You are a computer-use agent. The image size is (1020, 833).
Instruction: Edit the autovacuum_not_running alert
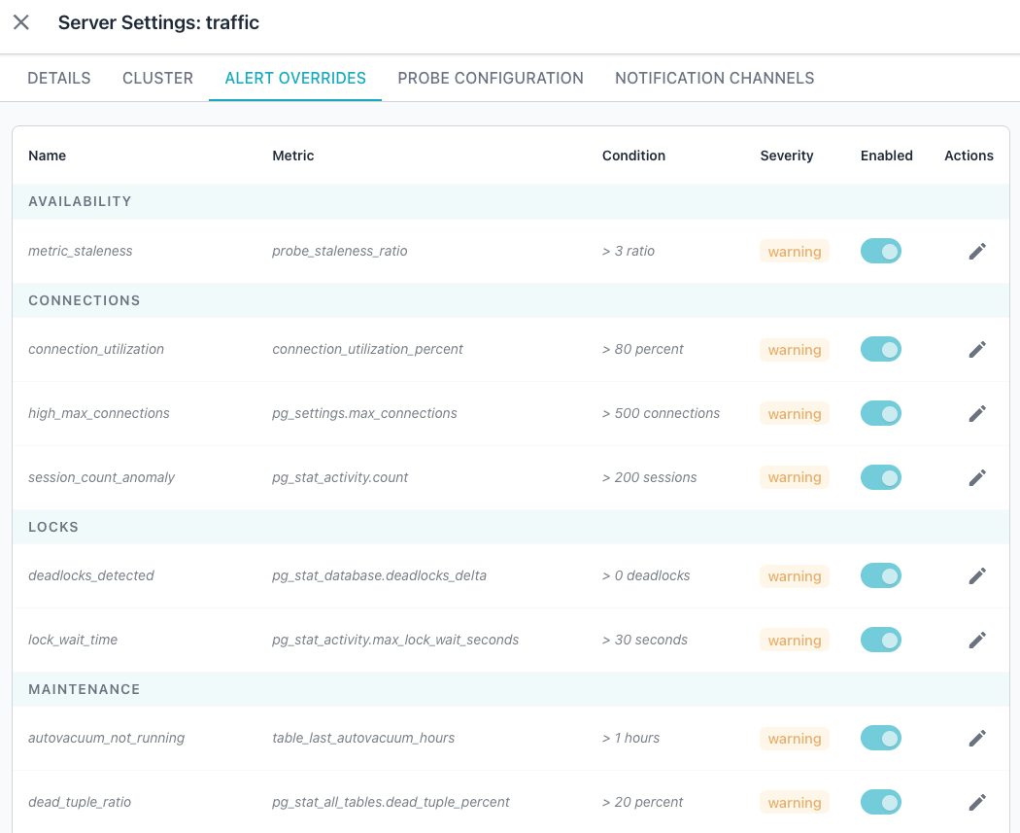pyautogui.click(x=977, y=738)
